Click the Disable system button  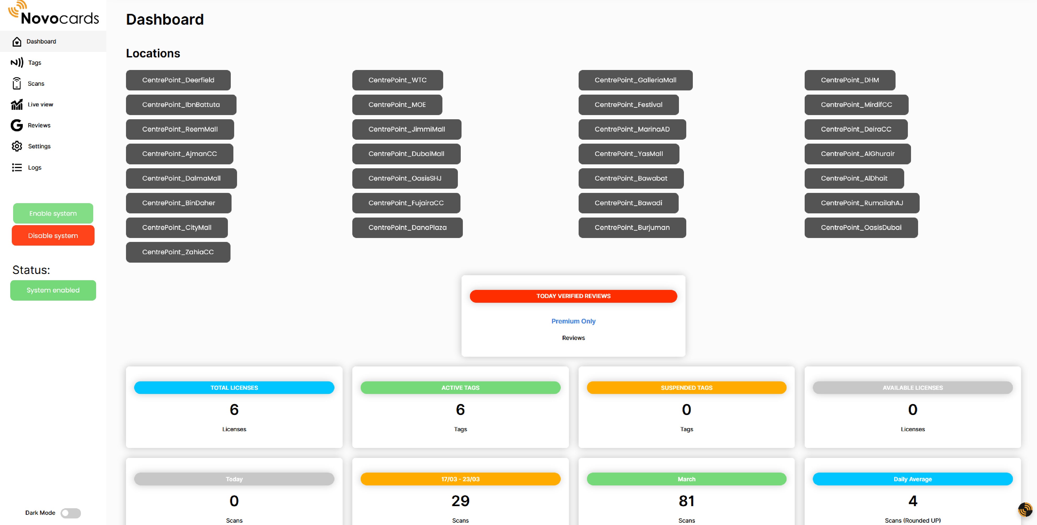(53, 235)
